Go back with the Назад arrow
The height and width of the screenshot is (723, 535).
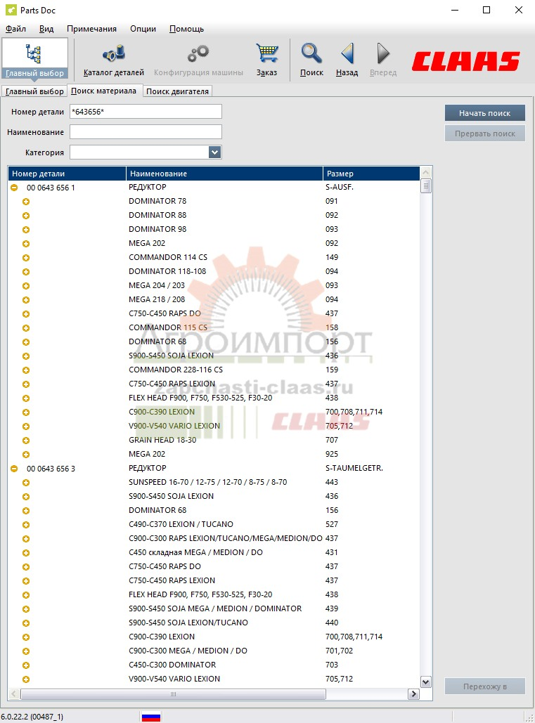(x=347, y=60)
